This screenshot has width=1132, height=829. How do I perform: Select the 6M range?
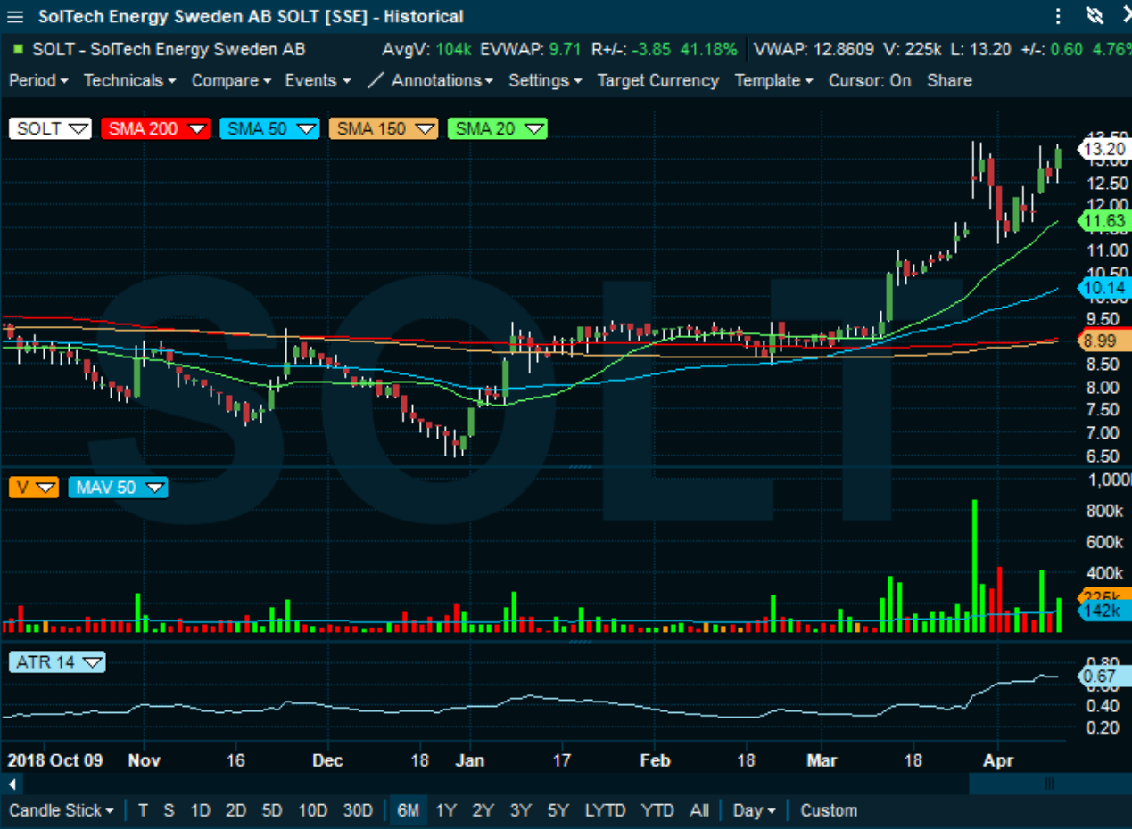[408, 810]
